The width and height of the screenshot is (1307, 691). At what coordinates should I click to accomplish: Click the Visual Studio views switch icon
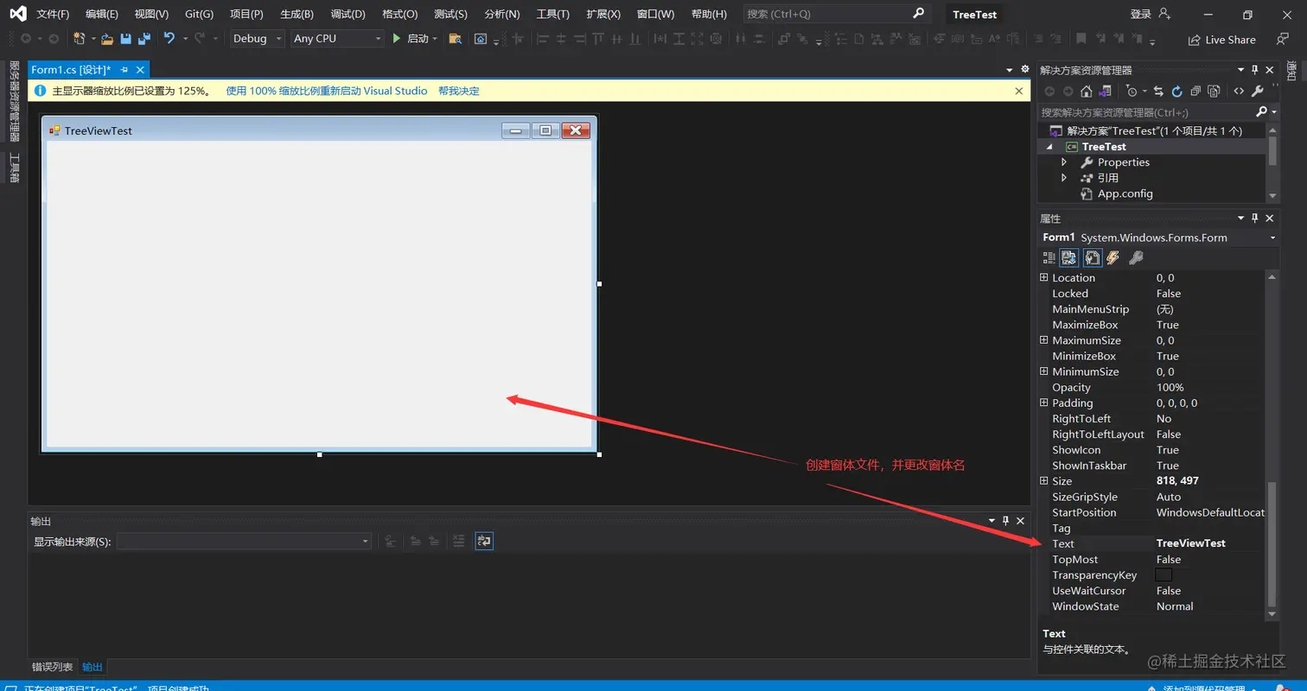[x=1105, y=91]
